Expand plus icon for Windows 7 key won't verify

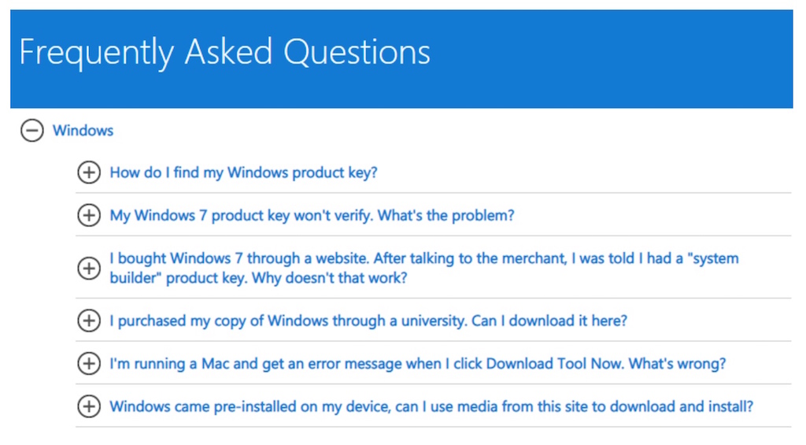[89, 215]
